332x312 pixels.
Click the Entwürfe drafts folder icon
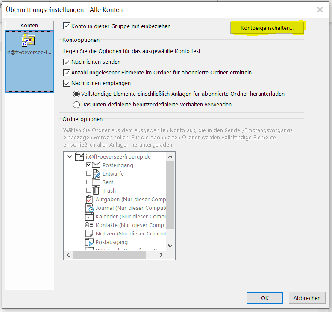click(96, 174)
